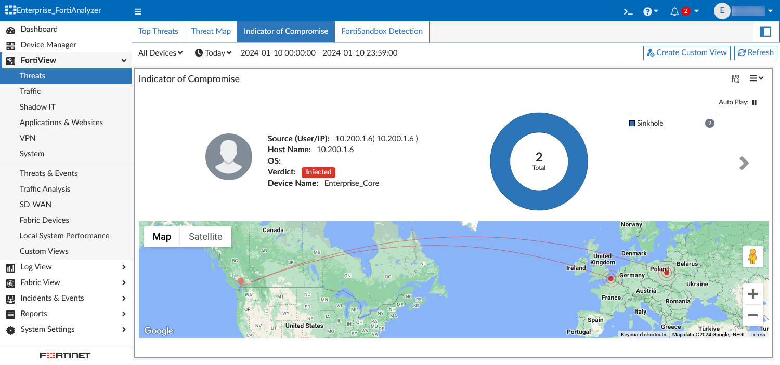This screenshot has height=365, width=780.
Task: Open the CLI console icon
Action: coord(628,11)
